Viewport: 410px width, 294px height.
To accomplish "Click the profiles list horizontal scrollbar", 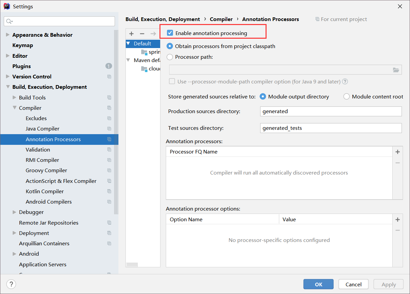I will (132, 265).
